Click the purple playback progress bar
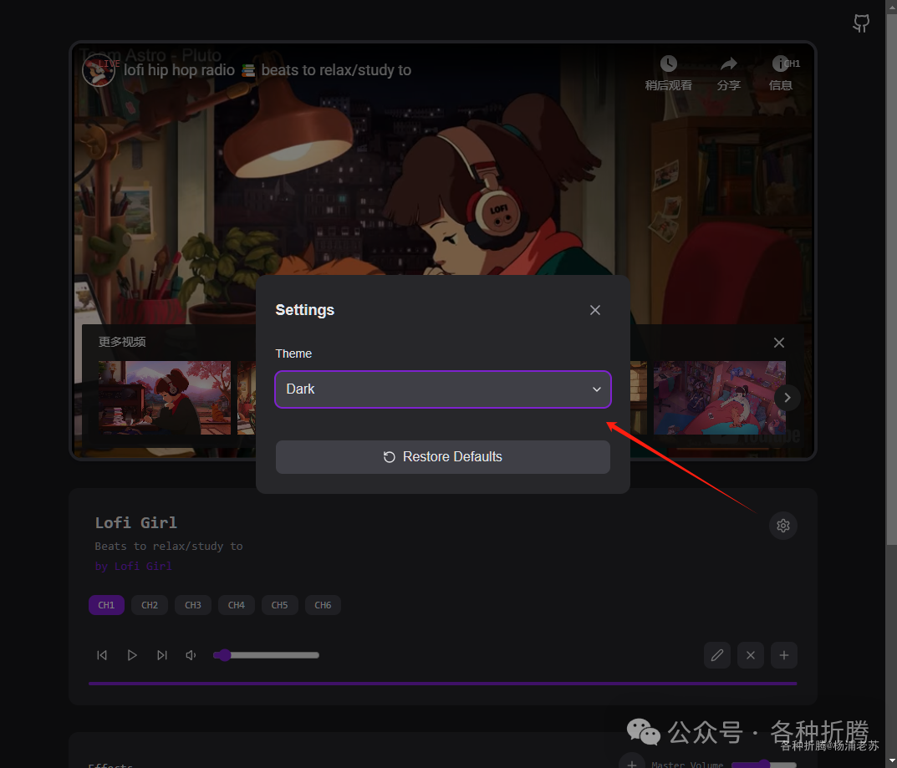Image resolution: width=897 pixels, height=768 pixels. 443,684
